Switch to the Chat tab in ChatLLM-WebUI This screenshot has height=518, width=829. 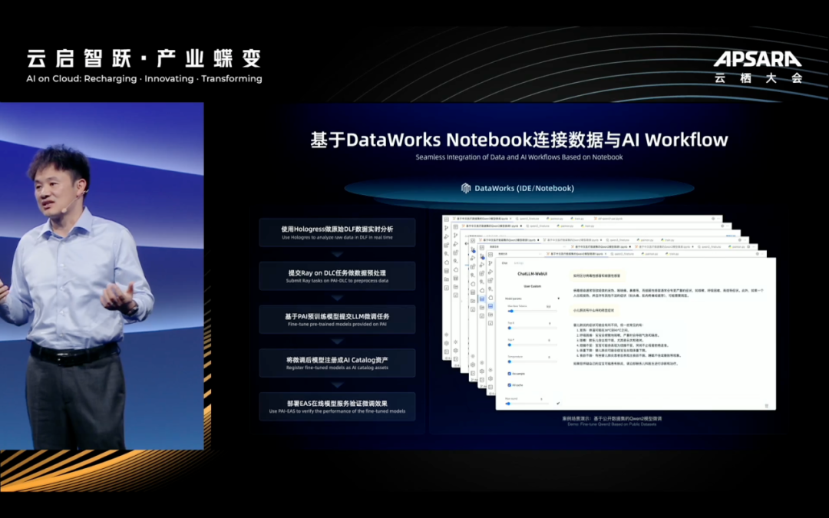[504, 262]
